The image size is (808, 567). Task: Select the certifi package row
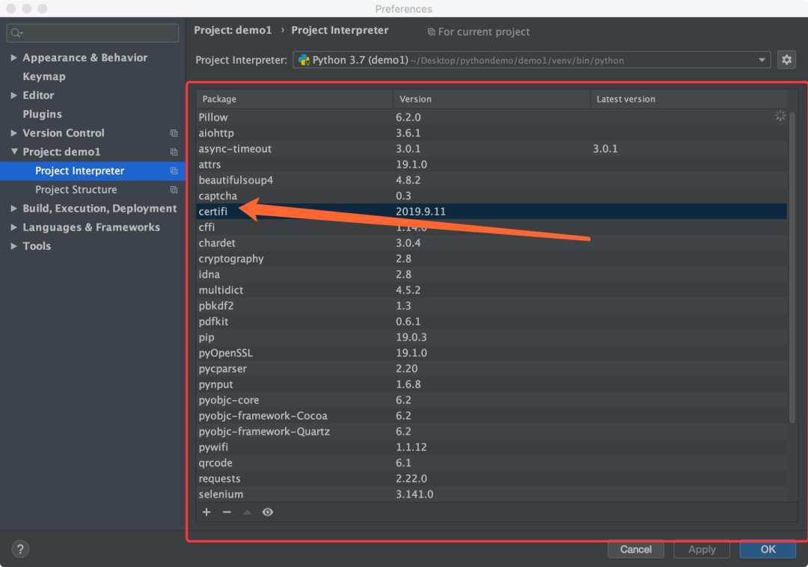(492, 212)
